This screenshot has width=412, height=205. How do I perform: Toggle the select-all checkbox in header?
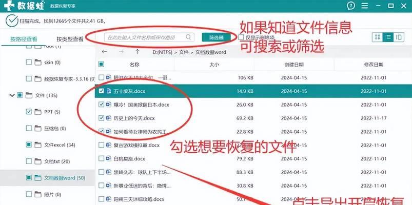coord(101,64)
